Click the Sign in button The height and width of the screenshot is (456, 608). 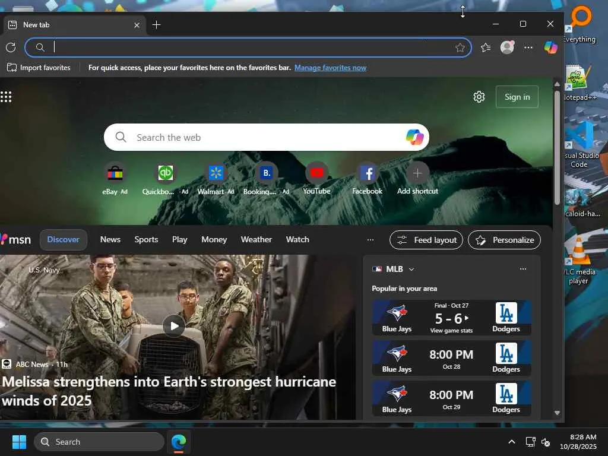pos(517,97)
